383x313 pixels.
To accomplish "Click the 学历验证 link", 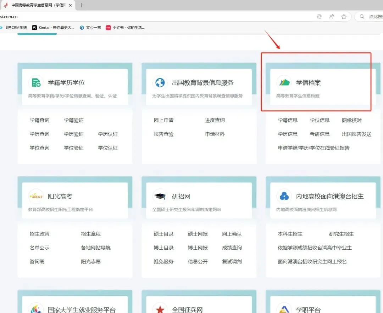I will [74, 134].
